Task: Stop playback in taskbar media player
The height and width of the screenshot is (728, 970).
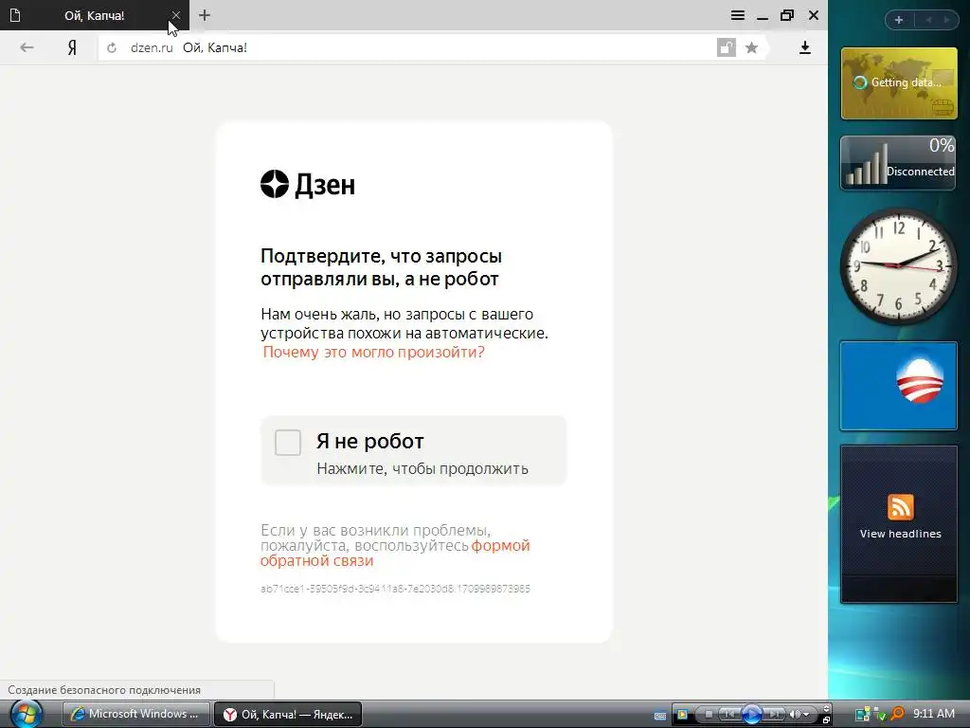Action: coord(709,715)
